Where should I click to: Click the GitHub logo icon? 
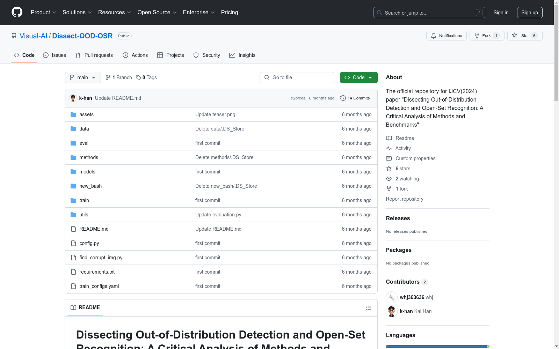point(17,12)
